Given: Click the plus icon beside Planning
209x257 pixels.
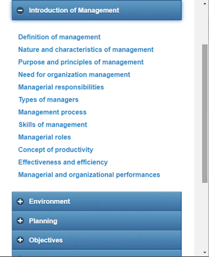Looking at the screenshot, I should click(x=20, y=221).
